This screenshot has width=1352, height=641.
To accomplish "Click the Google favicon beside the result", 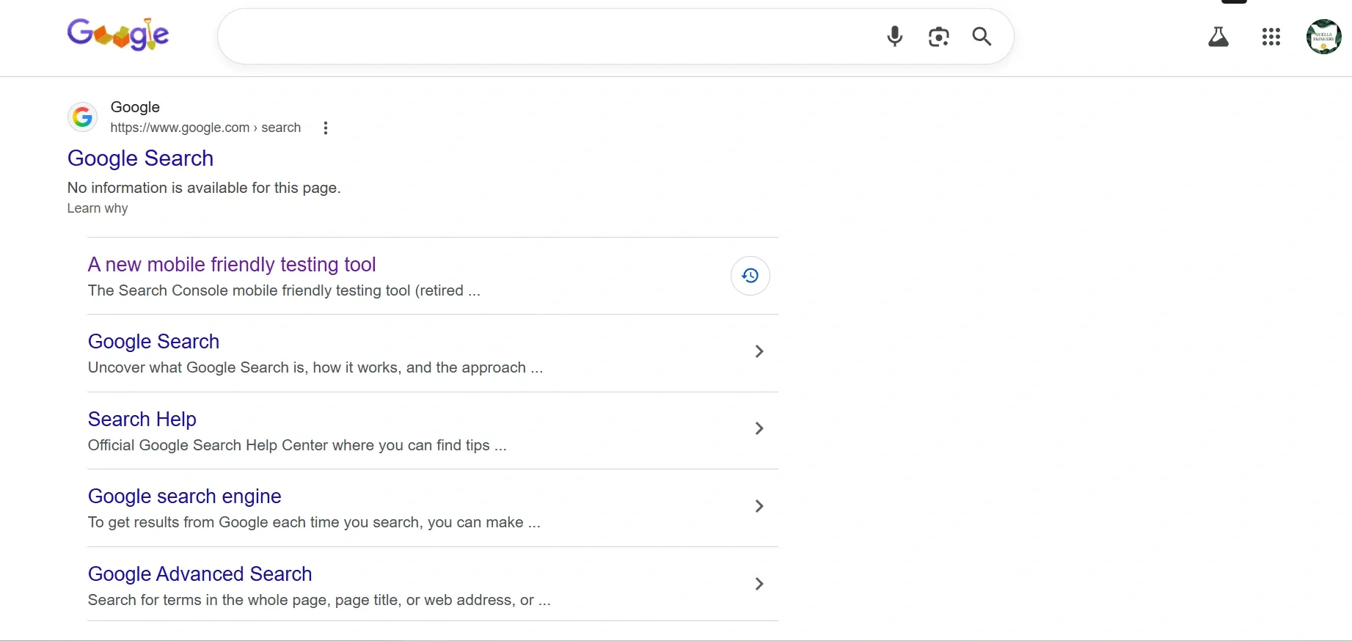I will tap(83, 117).
